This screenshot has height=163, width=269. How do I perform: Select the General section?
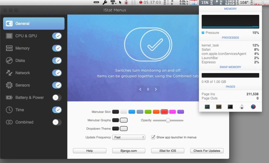click(x=34, y=23)
